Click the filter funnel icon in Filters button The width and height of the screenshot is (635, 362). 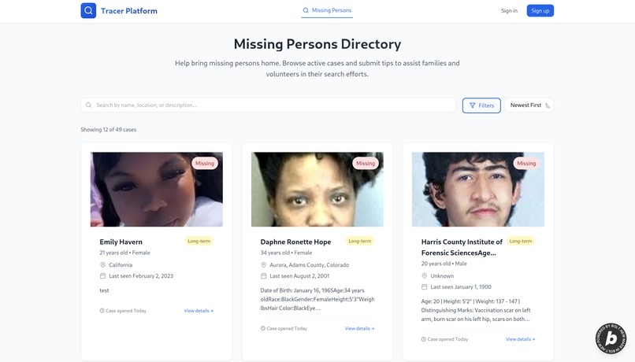[x=472, y=105]
